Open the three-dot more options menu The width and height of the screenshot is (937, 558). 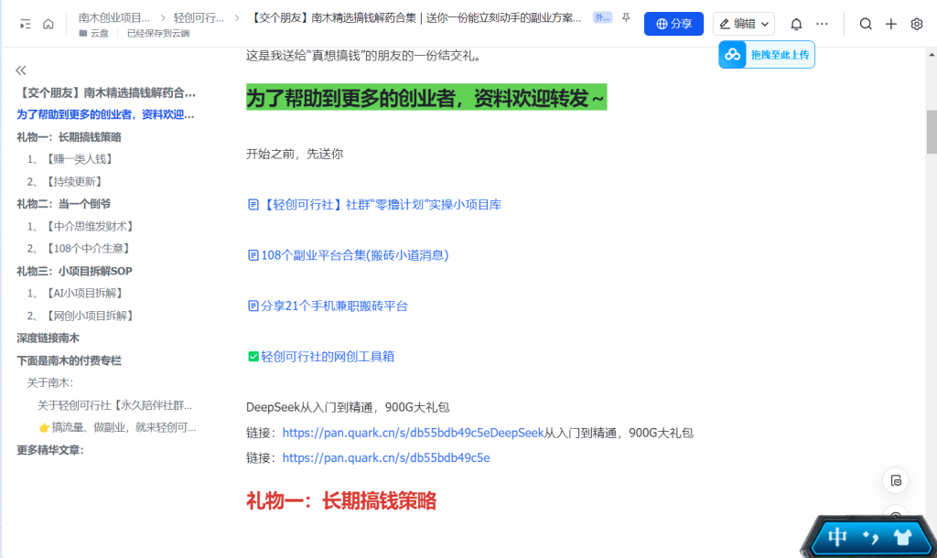tap(822, 24)
